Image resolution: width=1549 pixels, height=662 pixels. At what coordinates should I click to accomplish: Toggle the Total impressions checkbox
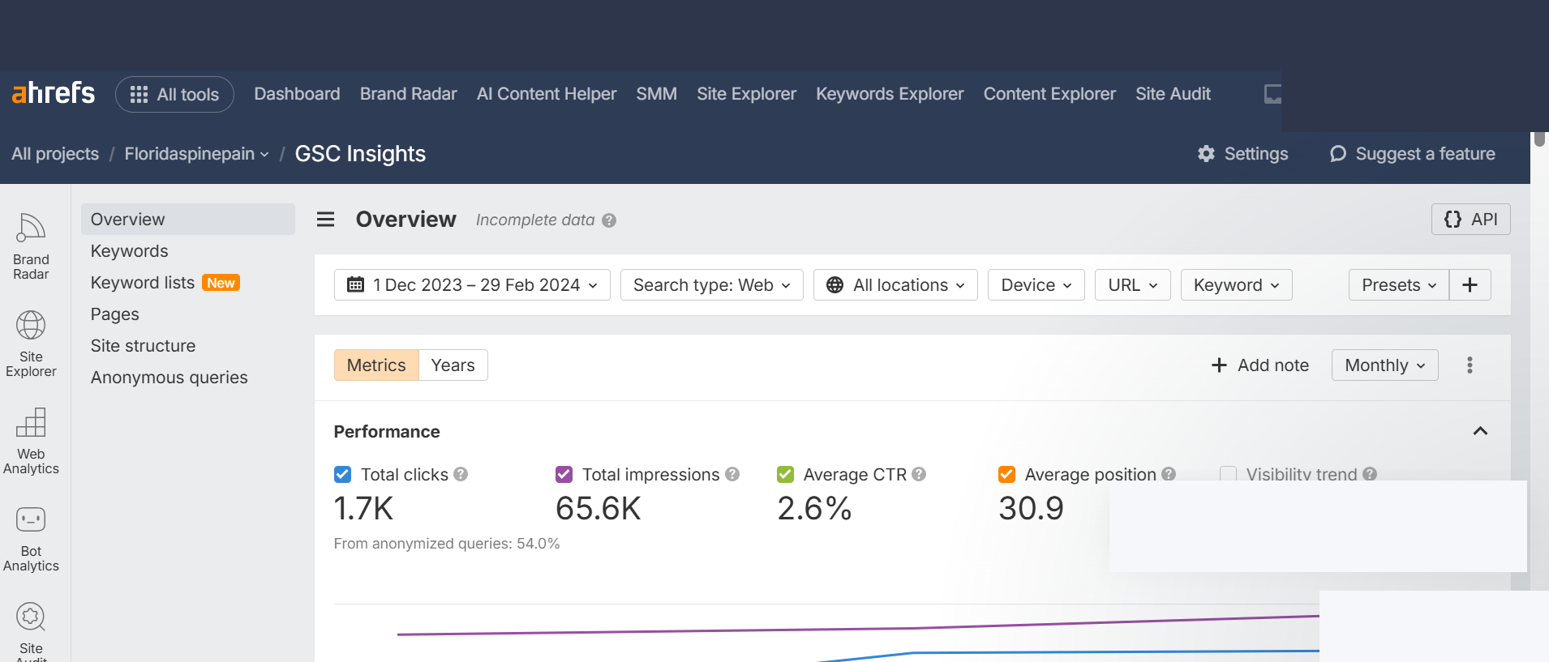point(564,474)
